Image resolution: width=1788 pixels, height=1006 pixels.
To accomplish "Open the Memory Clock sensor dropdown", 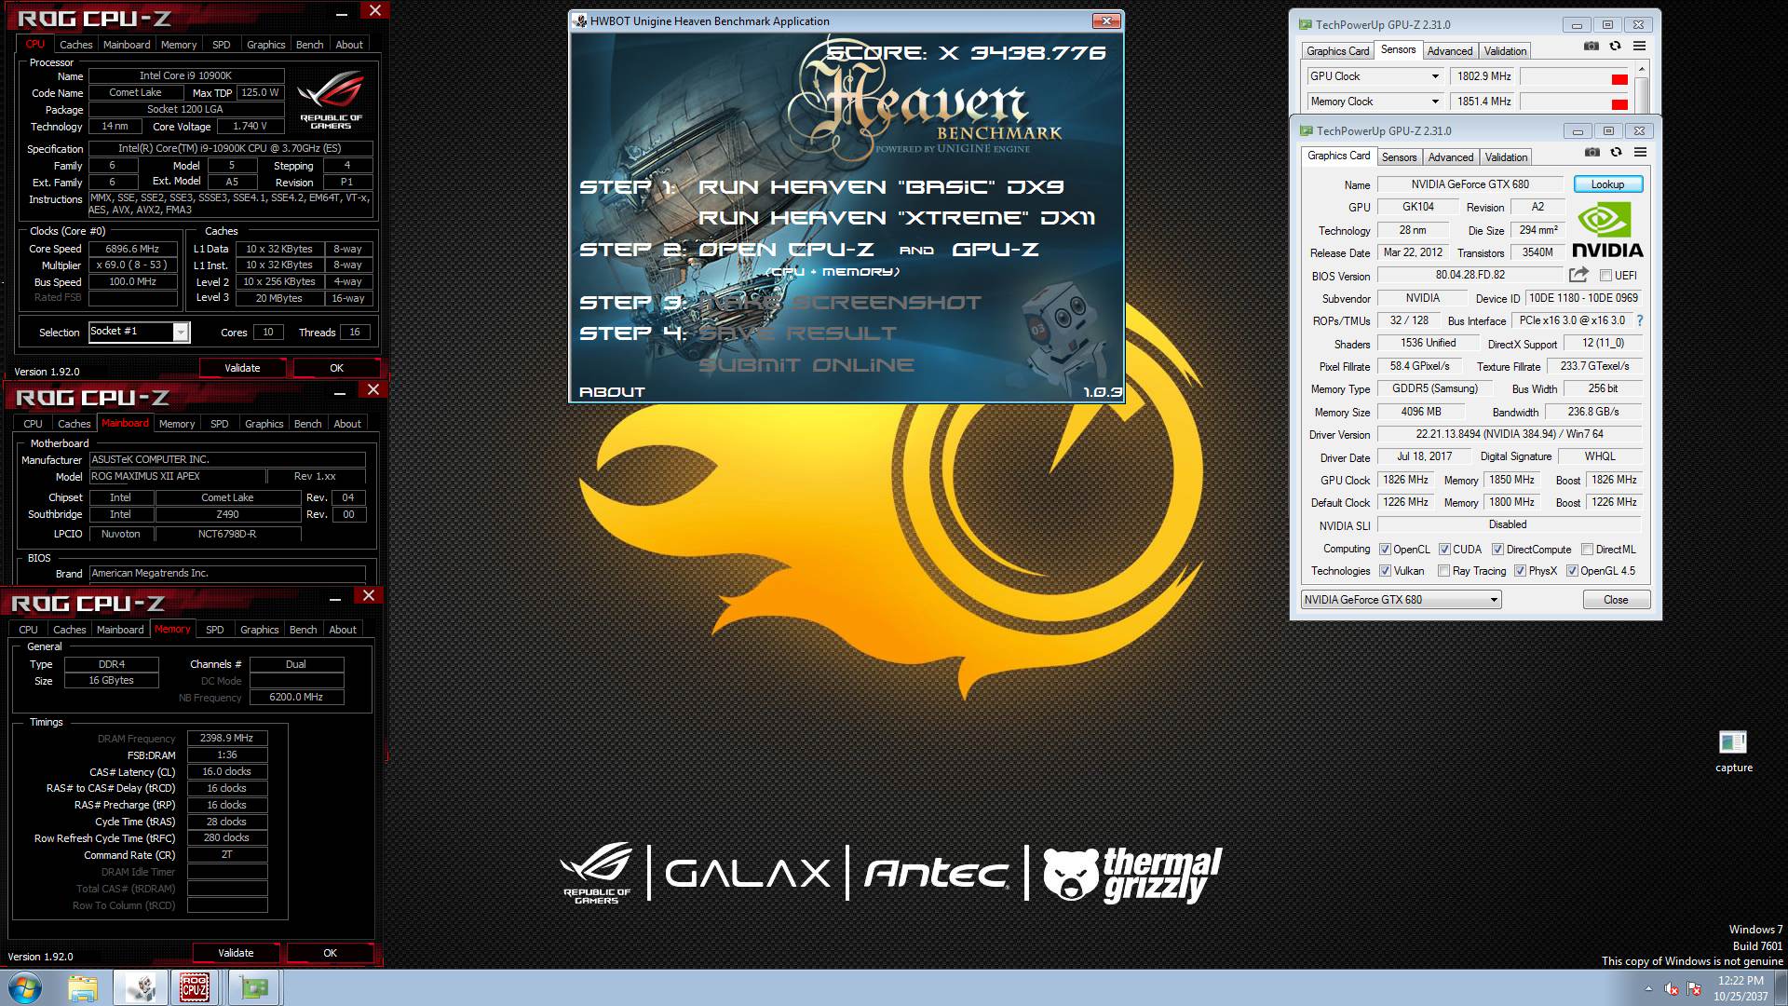I will (1434, 102).
